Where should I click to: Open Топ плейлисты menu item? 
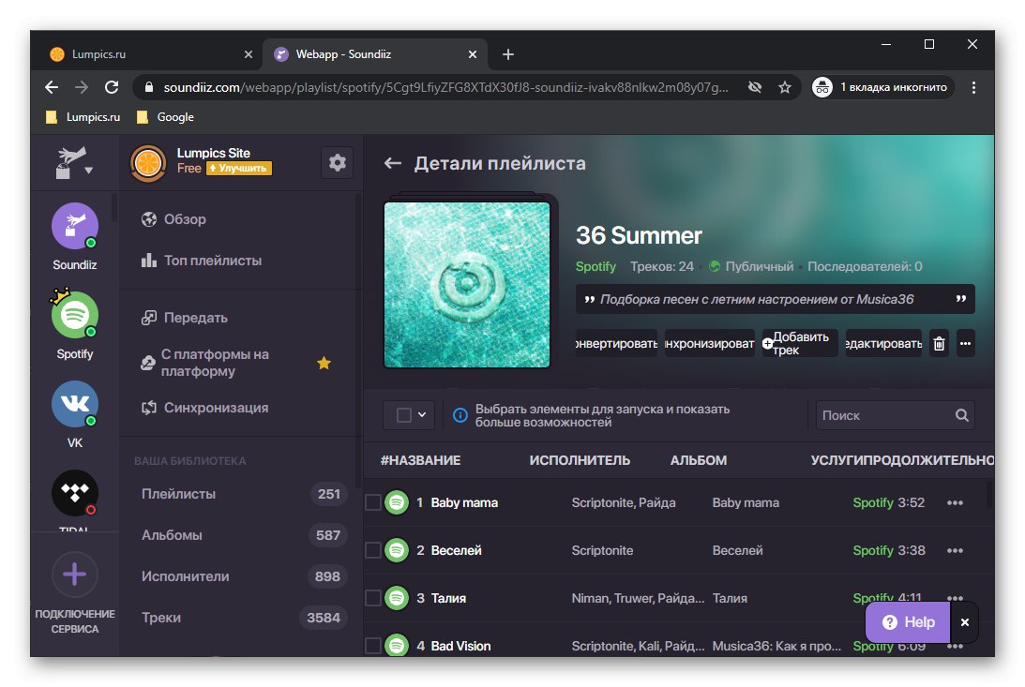click(202, 261)
